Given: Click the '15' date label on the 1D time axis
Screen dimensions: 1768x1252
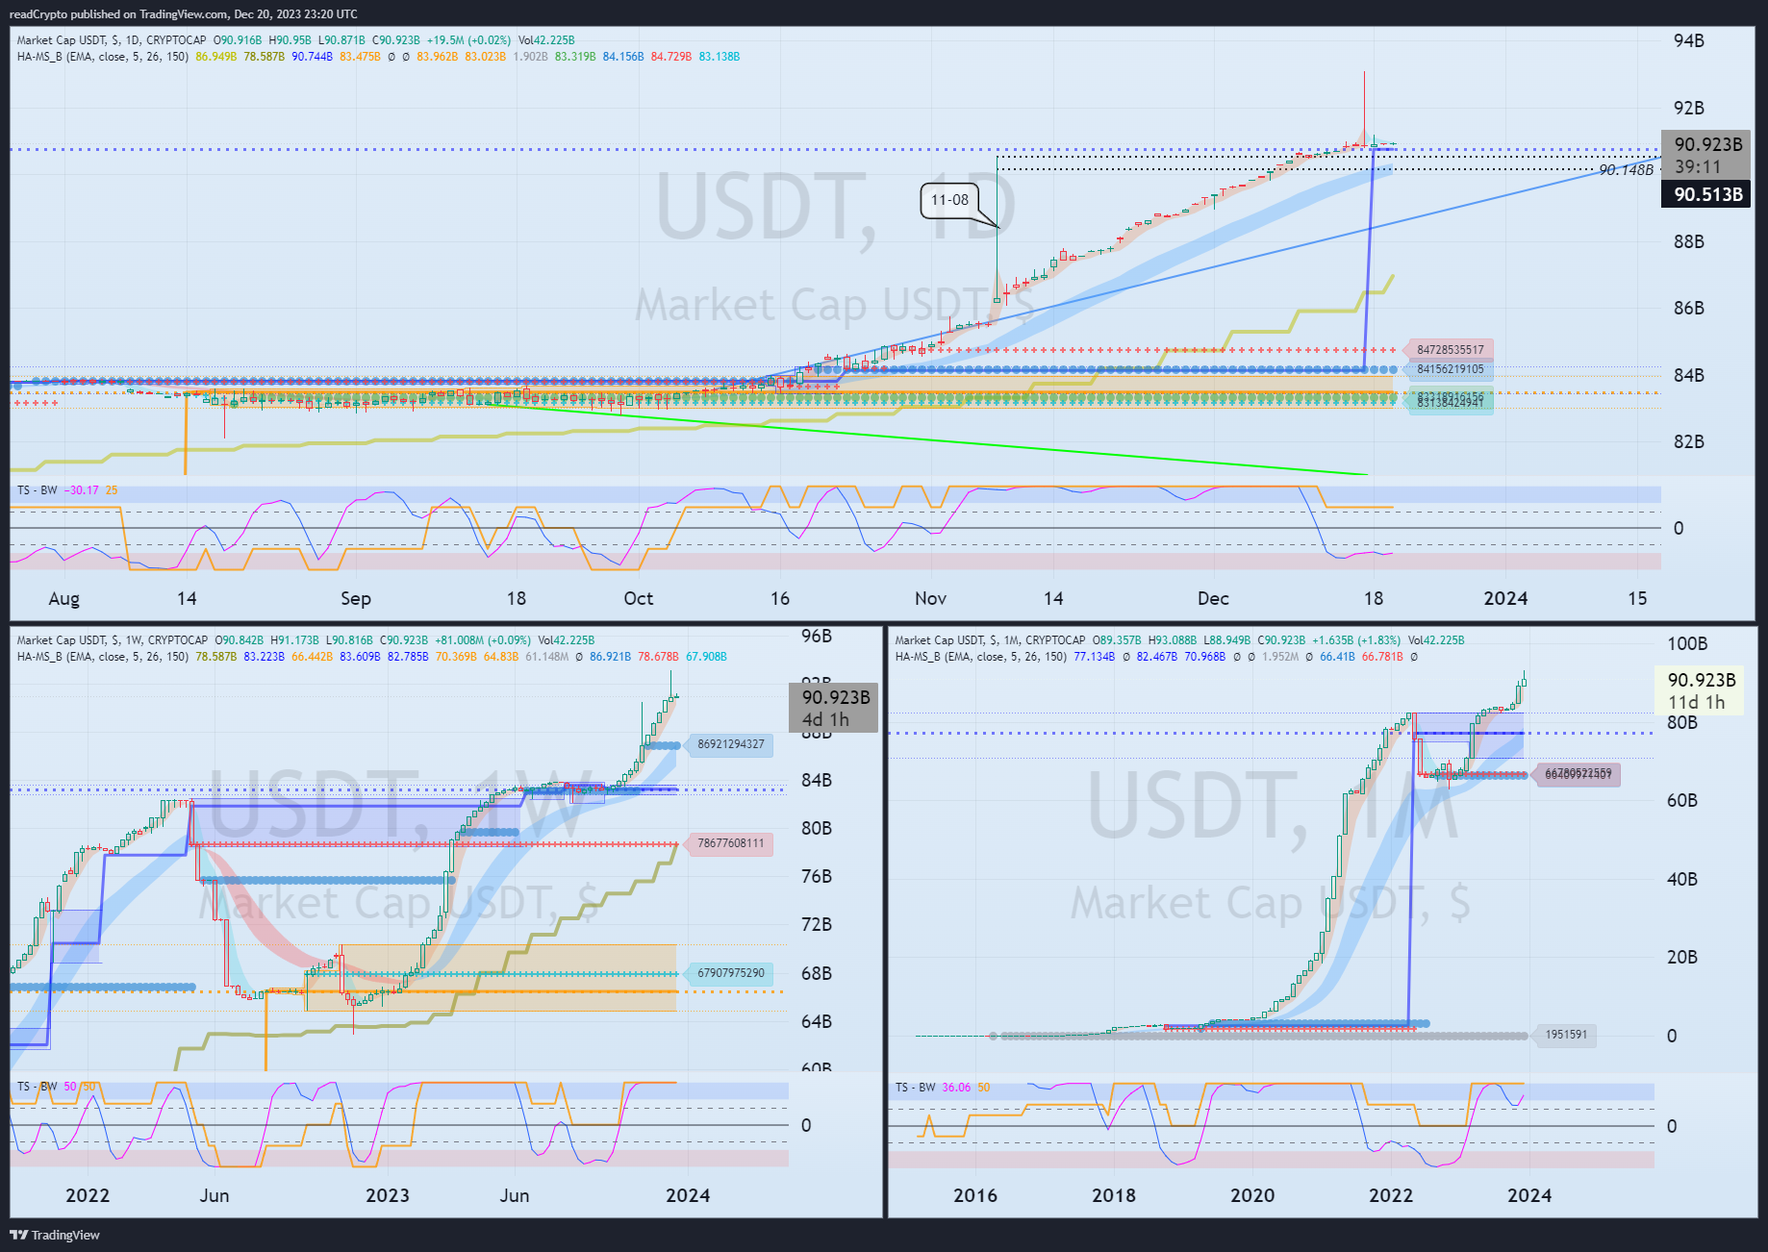Looking at the screenshot, I should [1637, 598].
